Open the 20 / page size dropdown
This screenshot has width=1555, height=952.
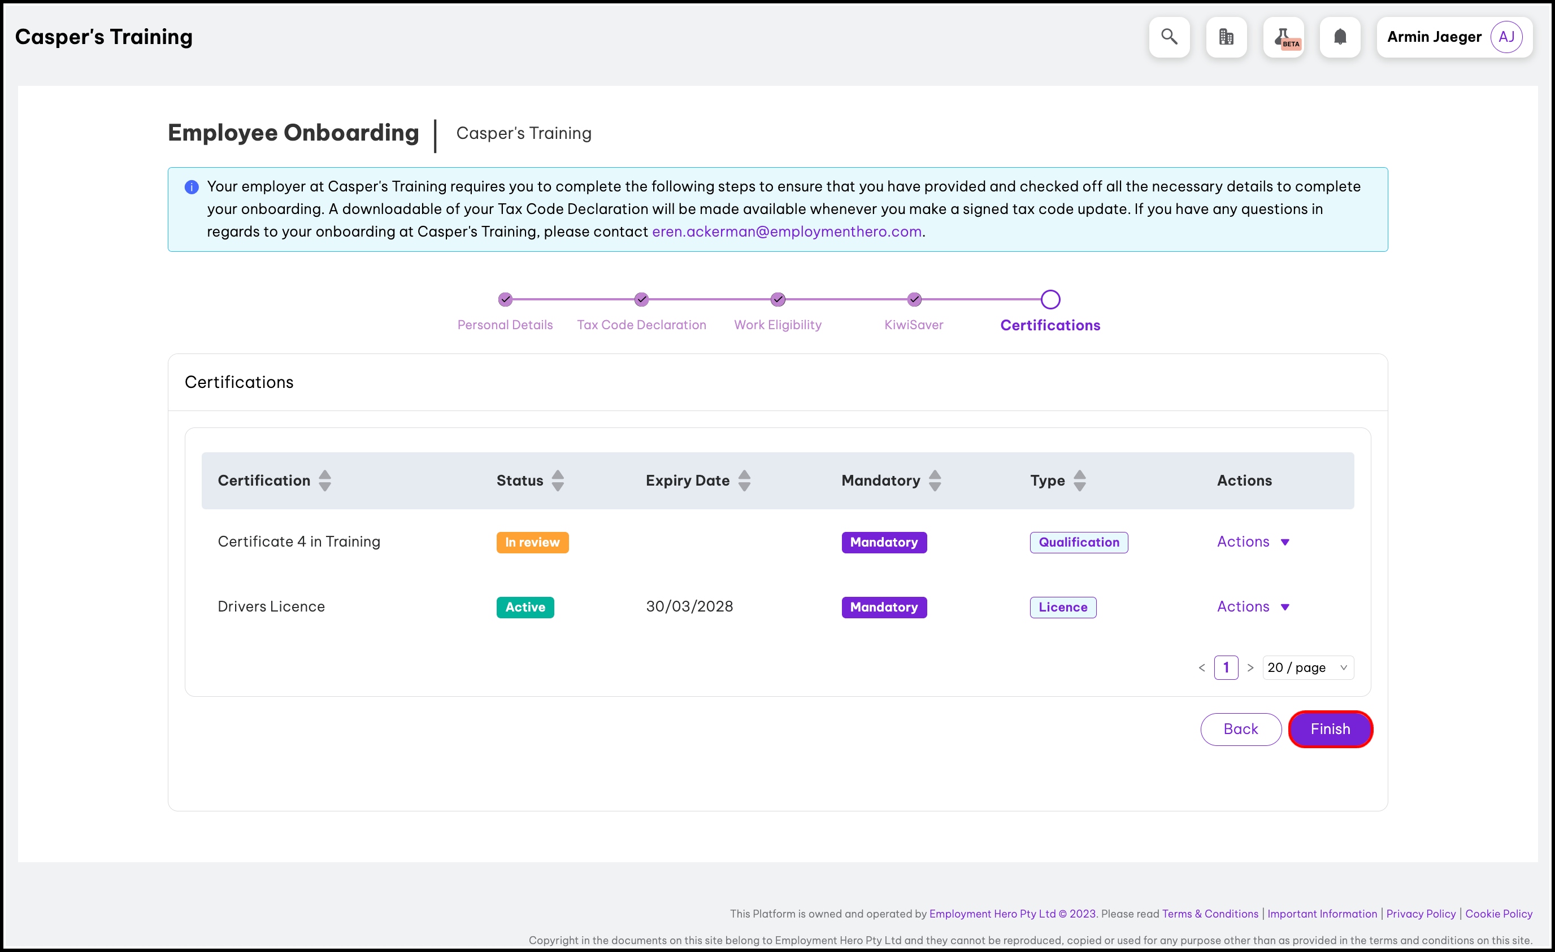1308,667
